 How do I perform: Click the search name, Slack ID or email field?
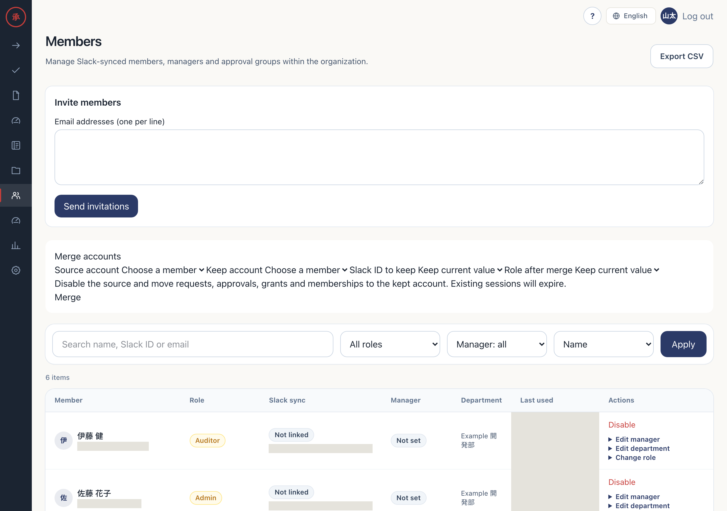pos(193,344)
